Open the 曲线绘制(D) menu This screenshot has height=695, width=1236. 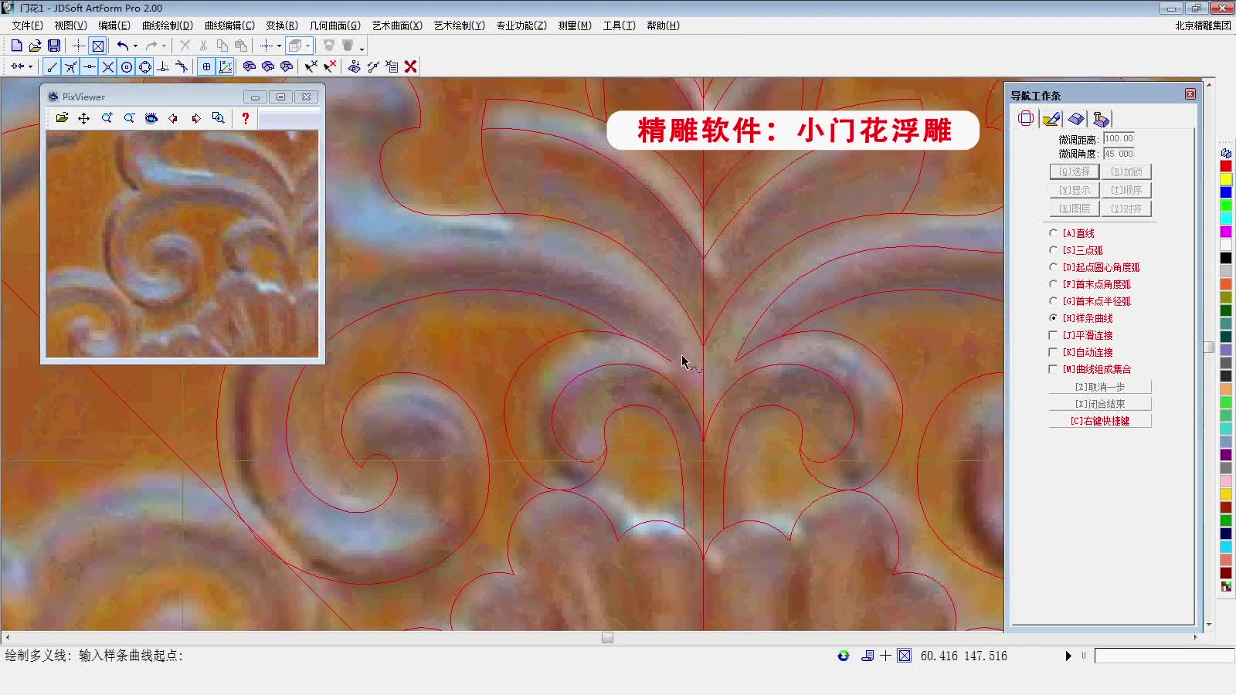168,25
